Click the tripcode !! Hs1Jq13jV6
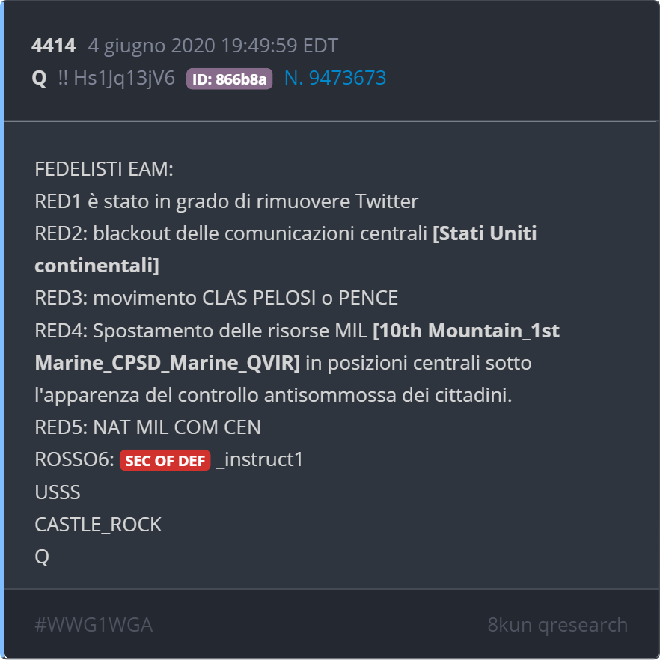 pyautogui.click(x=116, y=79)
